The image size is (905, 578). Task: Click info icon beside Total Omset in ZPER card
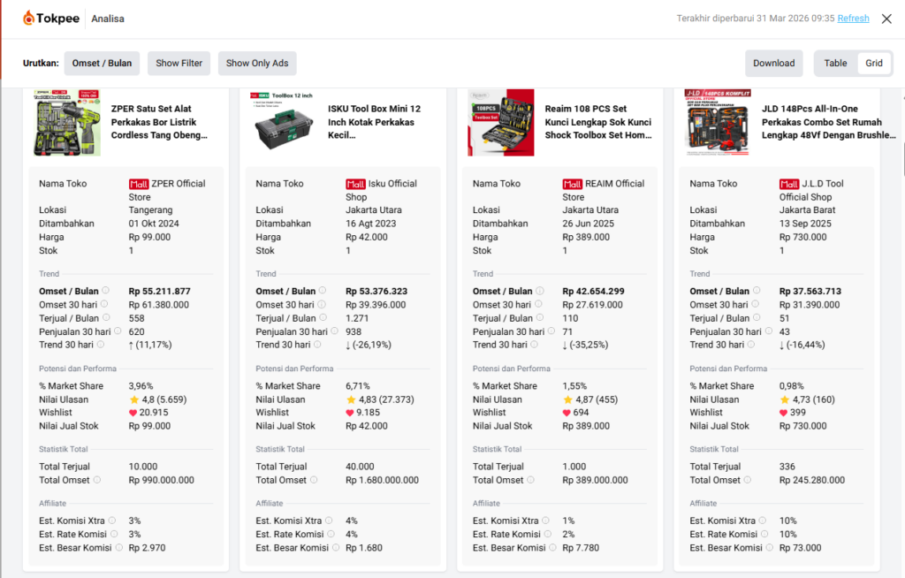tap(97, 479)
